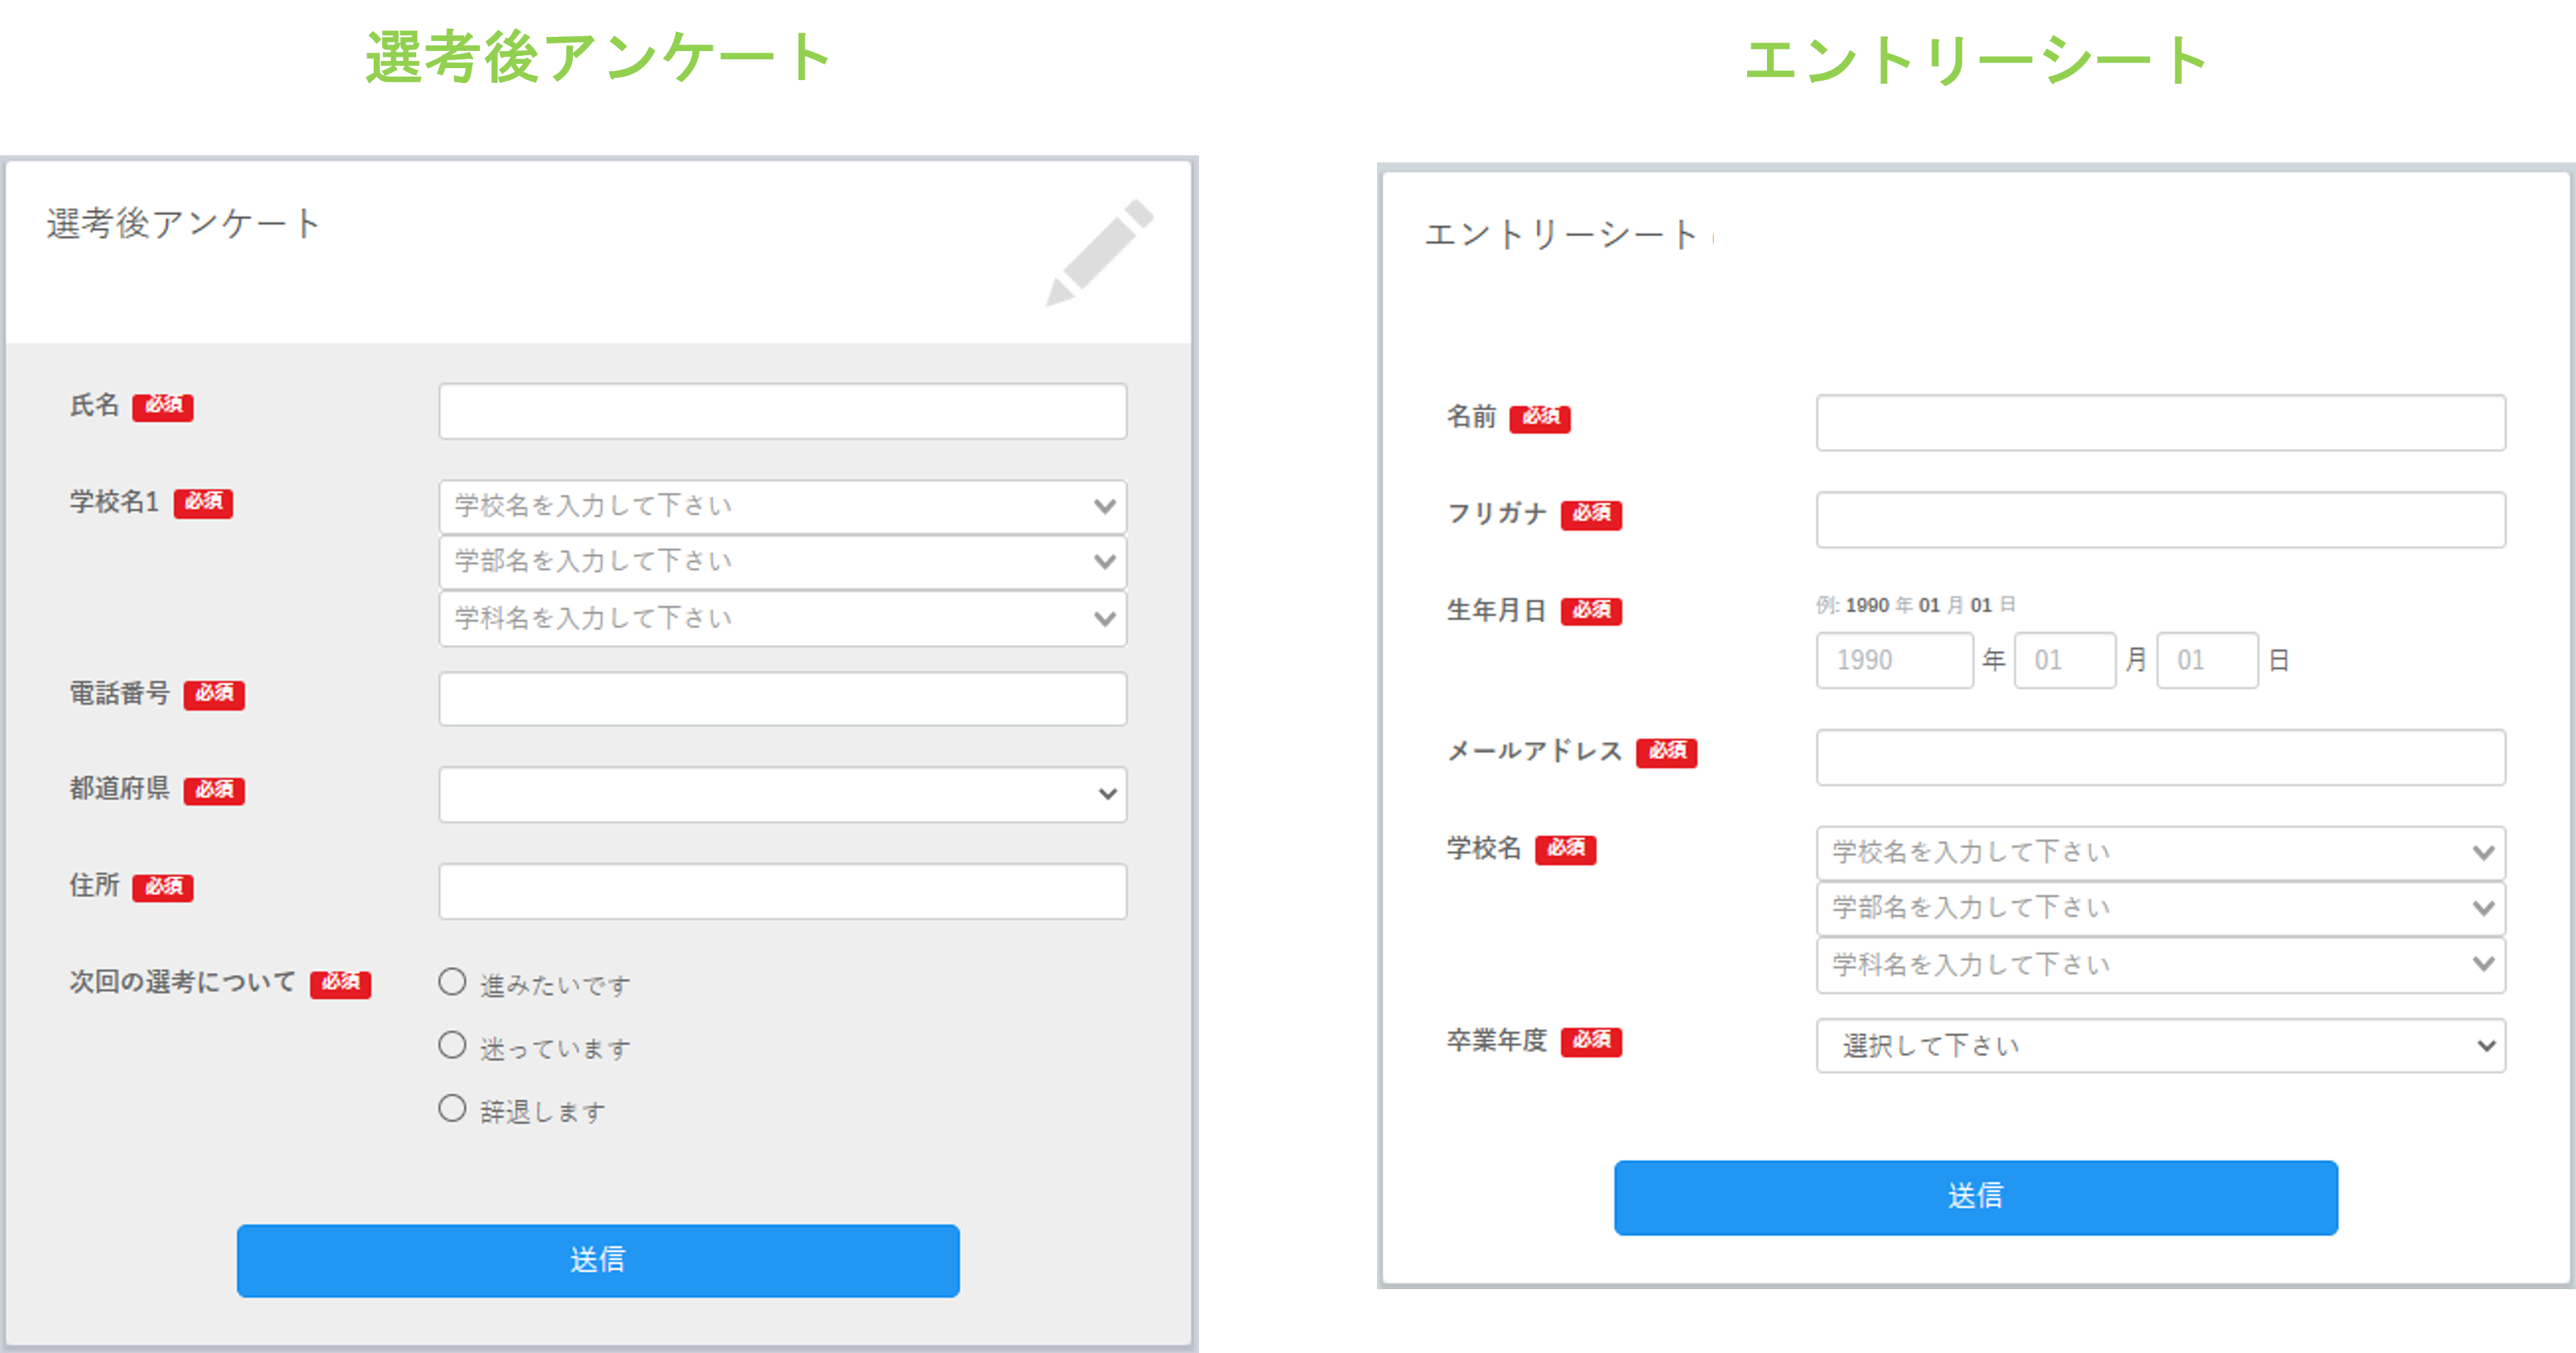The image size is (2576, 1353).
Task: Focus the メールアドレス input field
Action: 2160,757
